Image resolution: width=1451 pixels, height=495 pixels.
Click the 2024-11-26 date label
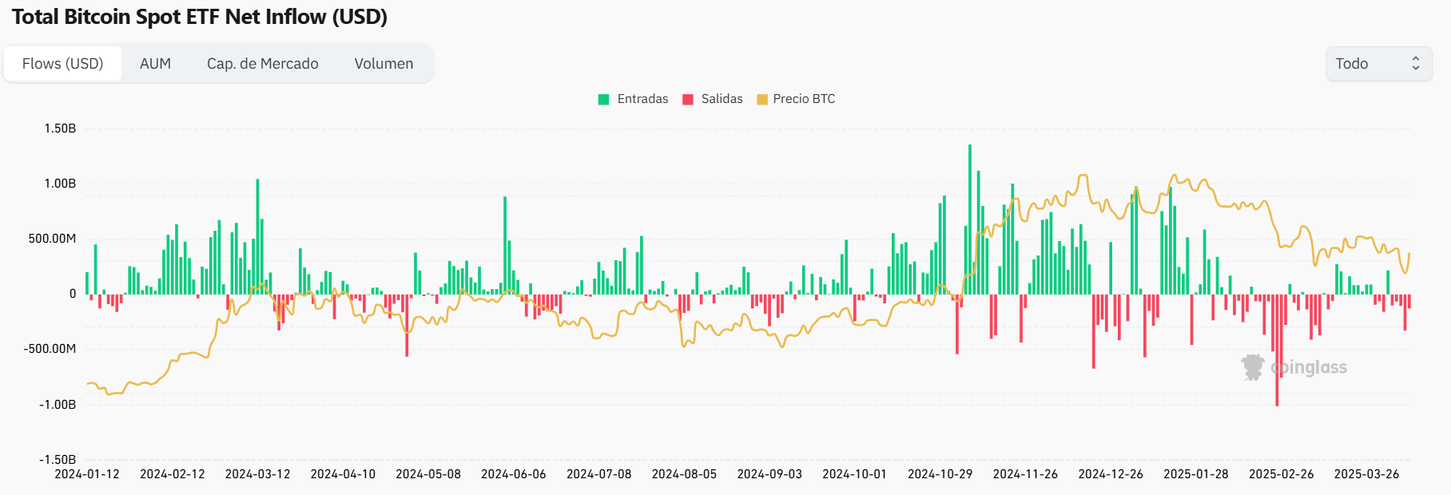point(1026,474)
